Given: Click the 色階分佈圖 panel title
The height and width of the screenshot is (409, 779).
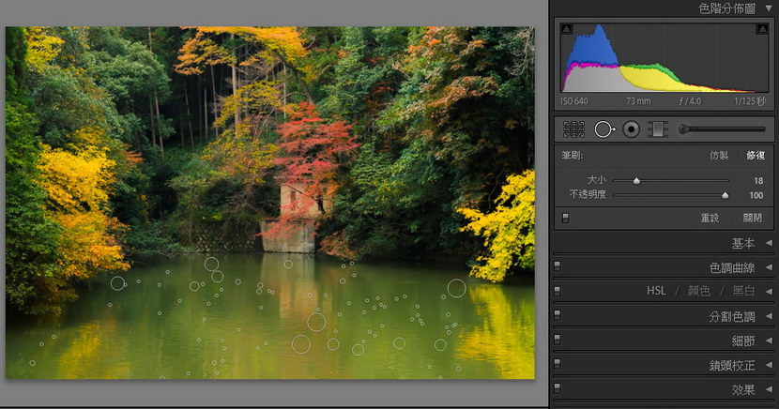Looking at the screenshot, I should 726,8.
